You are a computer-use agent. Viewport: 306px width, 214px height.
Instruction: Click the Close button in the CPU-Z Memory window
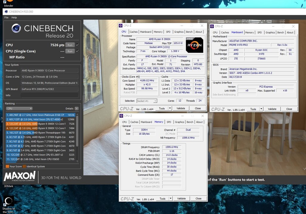pos(198,199)
